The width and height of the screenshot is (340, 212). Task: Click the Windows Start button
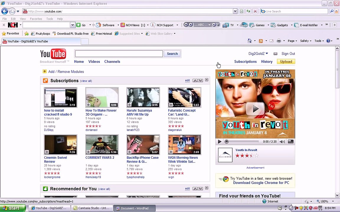tap(13, 208)
